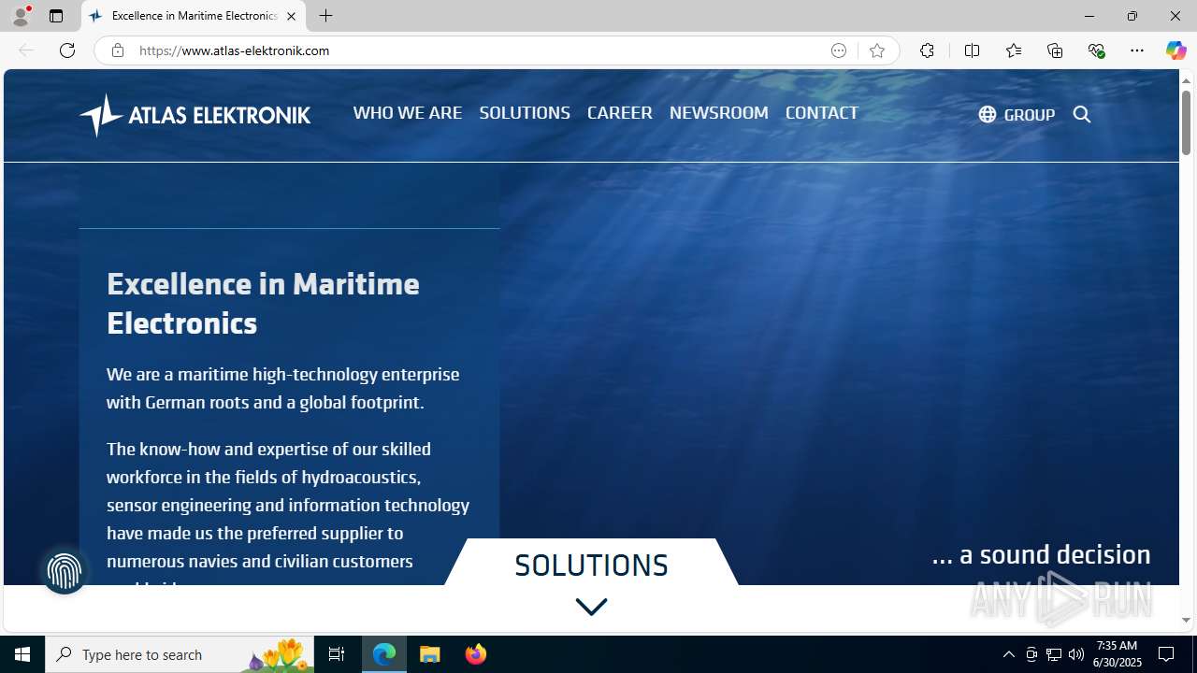Select the Excellence in Maritime Electronics browser tab
The width and height of the screenshot is (1197, 673).
point(194,16)
